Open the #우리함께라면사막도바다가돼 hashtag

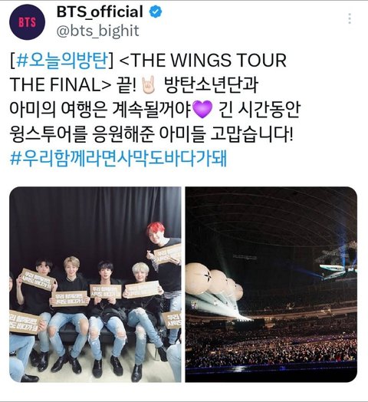click(x=118, y=159)
